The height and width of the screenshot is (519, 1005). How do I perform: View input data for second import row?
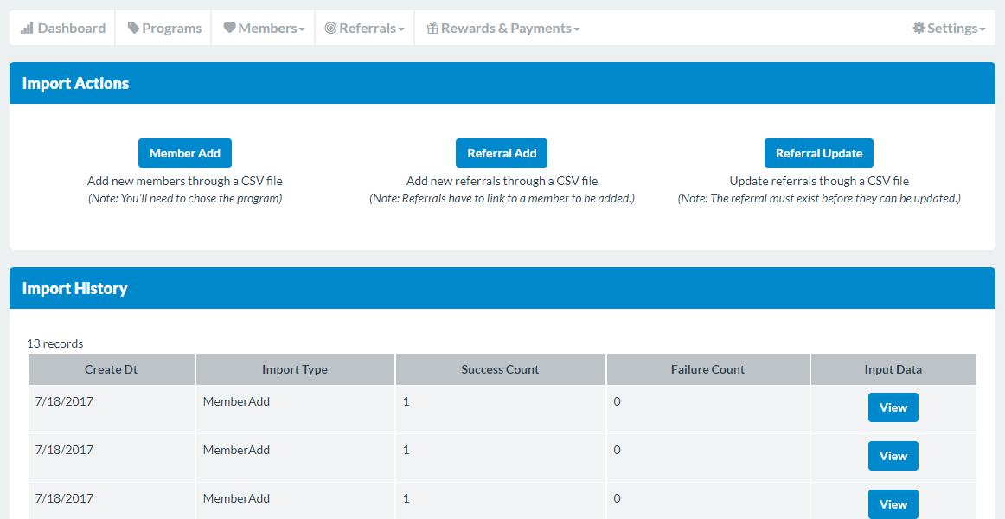893,456
